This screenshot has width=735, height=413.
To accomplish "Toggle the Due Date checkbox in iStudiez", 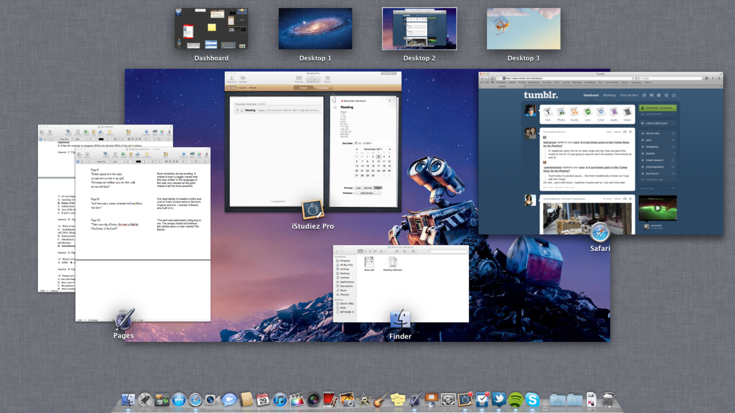I will point(355,143).
